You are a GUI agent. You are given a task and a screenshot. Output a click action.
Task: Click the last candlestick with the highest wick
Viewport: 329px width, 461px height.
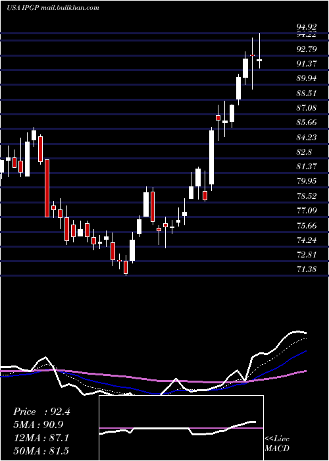pyautogui.click(x=259, y=51)
